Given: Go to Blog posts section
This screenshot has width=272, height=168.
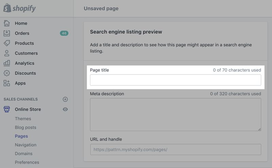Looking at the screenshot, I should (26, 127).
